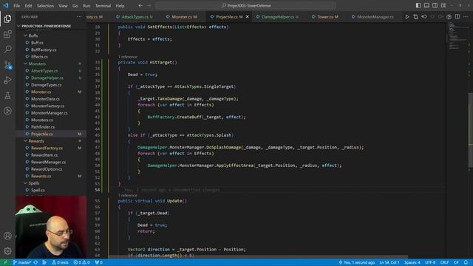
Task: Open Spell.cs file
Action: coord(38,190)
